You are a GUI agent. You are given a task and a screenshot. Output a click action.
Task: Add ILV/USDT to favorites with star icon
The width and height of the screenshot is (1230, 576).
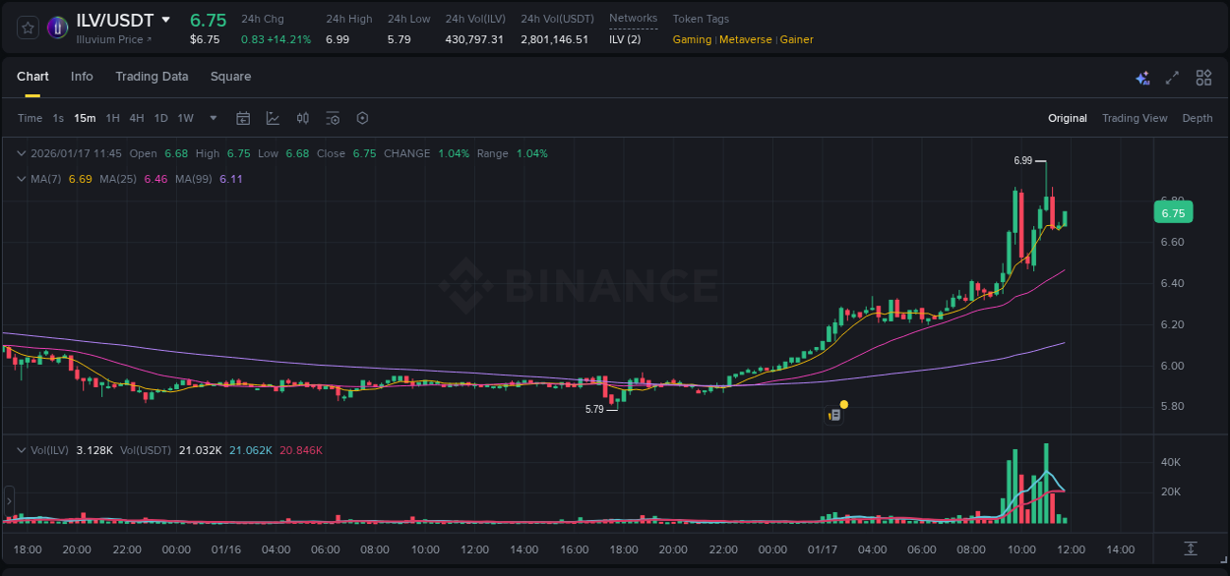pos(28,27)
